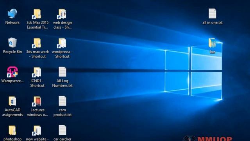Click the '3ds max work - Shortcut' label
This screenshot has width=250, height=141.
click(x=37, y=54)
